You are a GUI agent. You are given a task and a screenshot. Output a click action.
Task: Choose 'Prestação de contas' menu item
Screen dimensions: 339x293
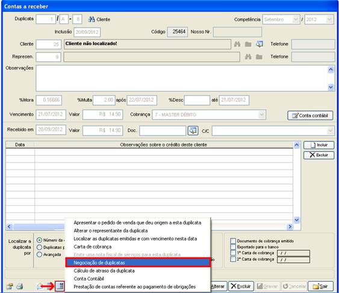(x=138, y=286)
